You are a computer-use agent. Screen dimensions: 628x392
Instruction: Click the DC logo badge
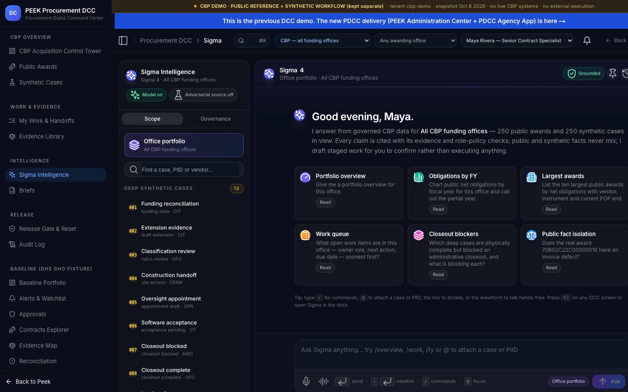pyautogui.click(x=13, y=13)
